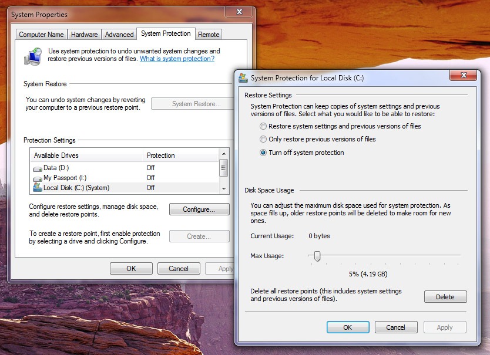Click the Local Disk (C:) system drive icon

tap(38, 188)
